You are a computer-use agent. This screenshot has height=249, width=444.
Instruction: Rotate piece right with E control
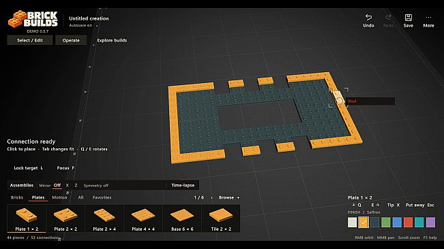pos(375,205)
